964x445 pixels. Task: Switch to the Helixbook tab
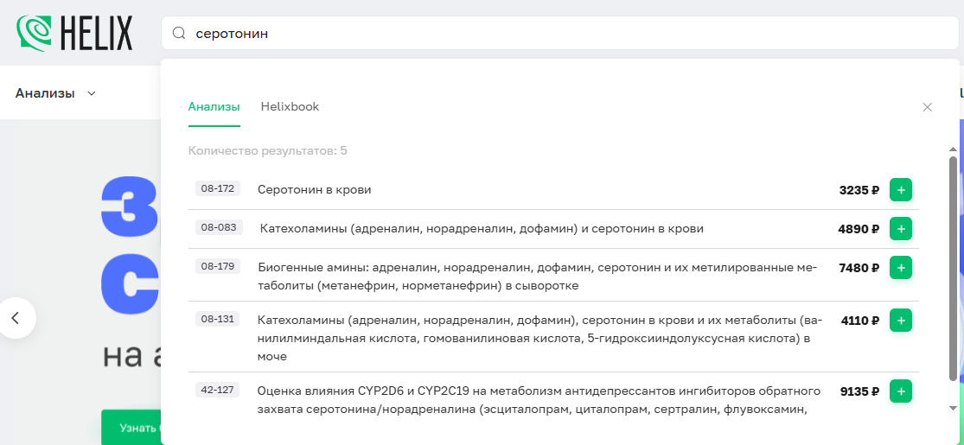(290, 107)
